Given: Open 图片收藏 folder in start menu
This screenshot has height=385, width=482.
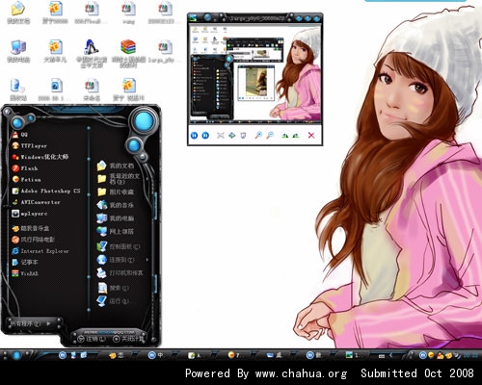Looking at the screenshot, I should click(x=116, y=192).
